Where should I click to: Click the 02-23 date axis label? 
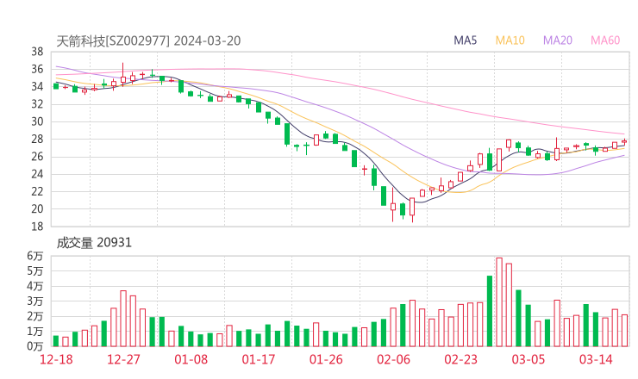(x=461, y=359)
